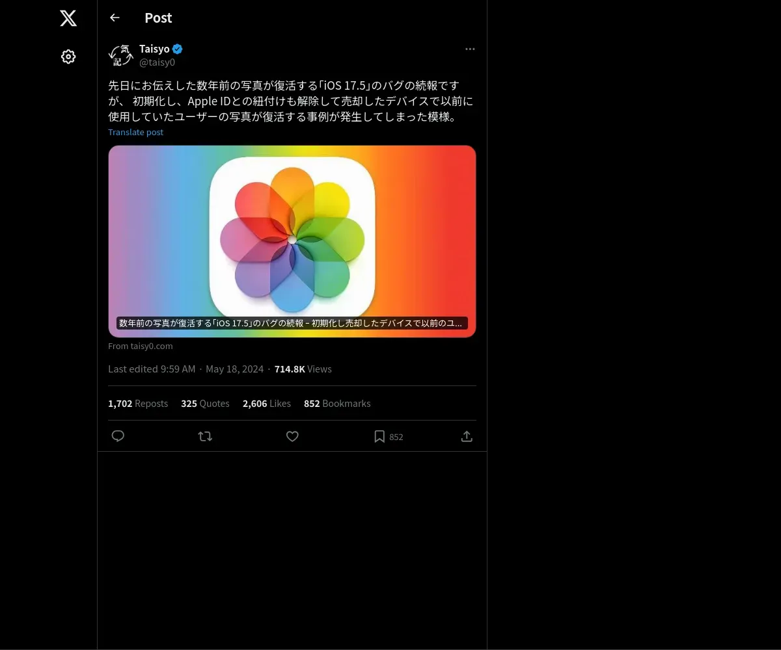Click the 852 Bookmarks count
This screenshot has width=781, height=650.
[x=337, y=403]
